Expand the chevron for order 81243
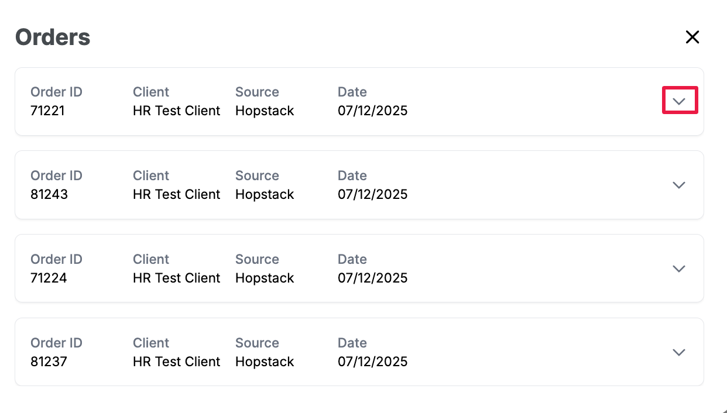 tap(679, 185)
